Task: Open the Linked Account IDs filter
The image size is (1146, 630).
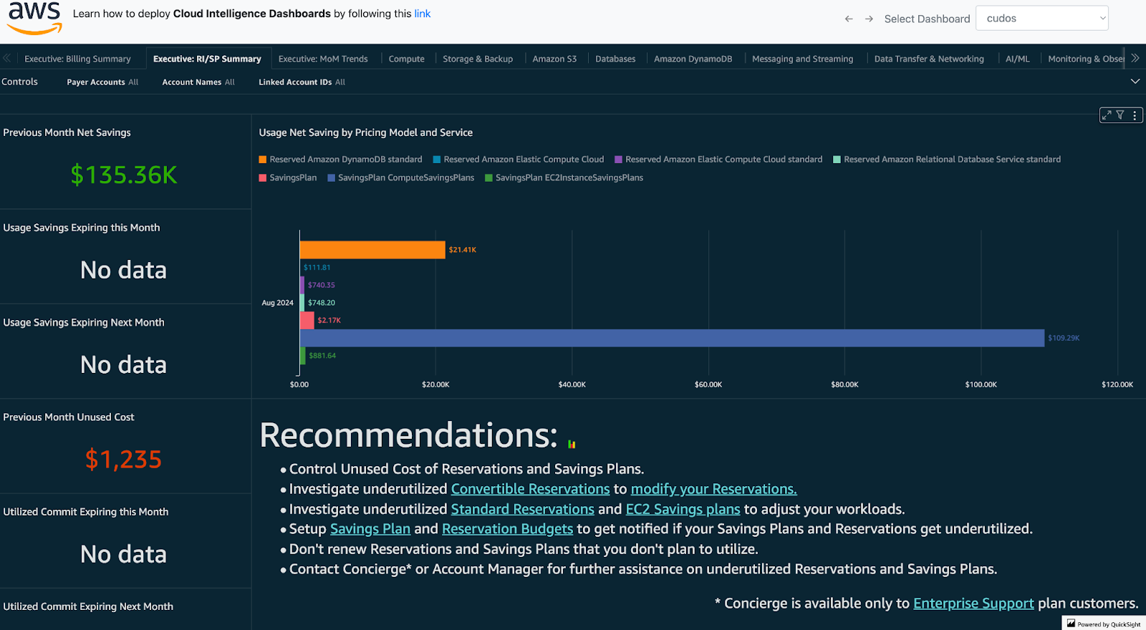Action: (302, 82)
